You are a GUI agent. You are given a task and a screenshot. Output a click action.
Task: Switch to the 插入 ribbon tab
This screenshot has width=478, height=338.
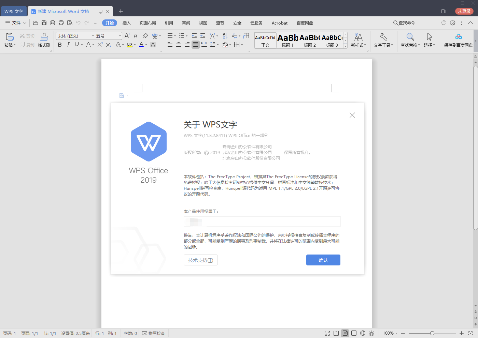(x=127, y=23)
